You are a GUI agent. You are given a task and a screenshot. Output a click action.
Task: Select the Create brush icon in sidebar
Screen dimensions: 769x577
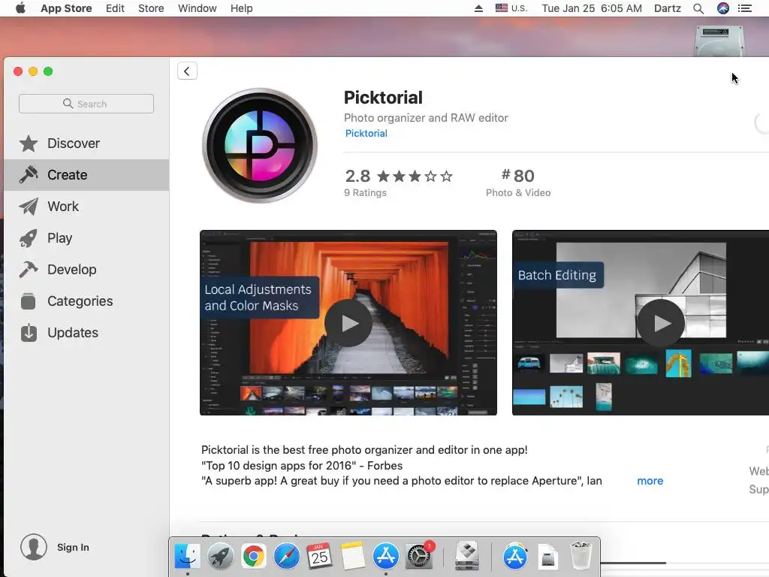pyautogui.click(x=29, y=174)
